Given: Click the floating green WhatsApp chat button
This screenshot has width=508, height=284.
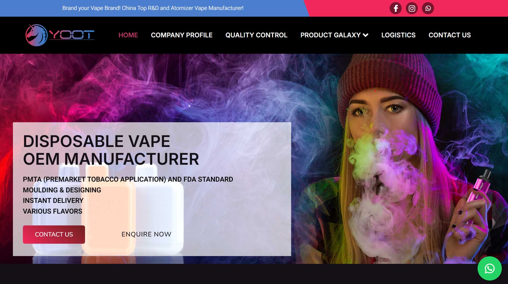Looking at the screenshot, I should [489, 268].
